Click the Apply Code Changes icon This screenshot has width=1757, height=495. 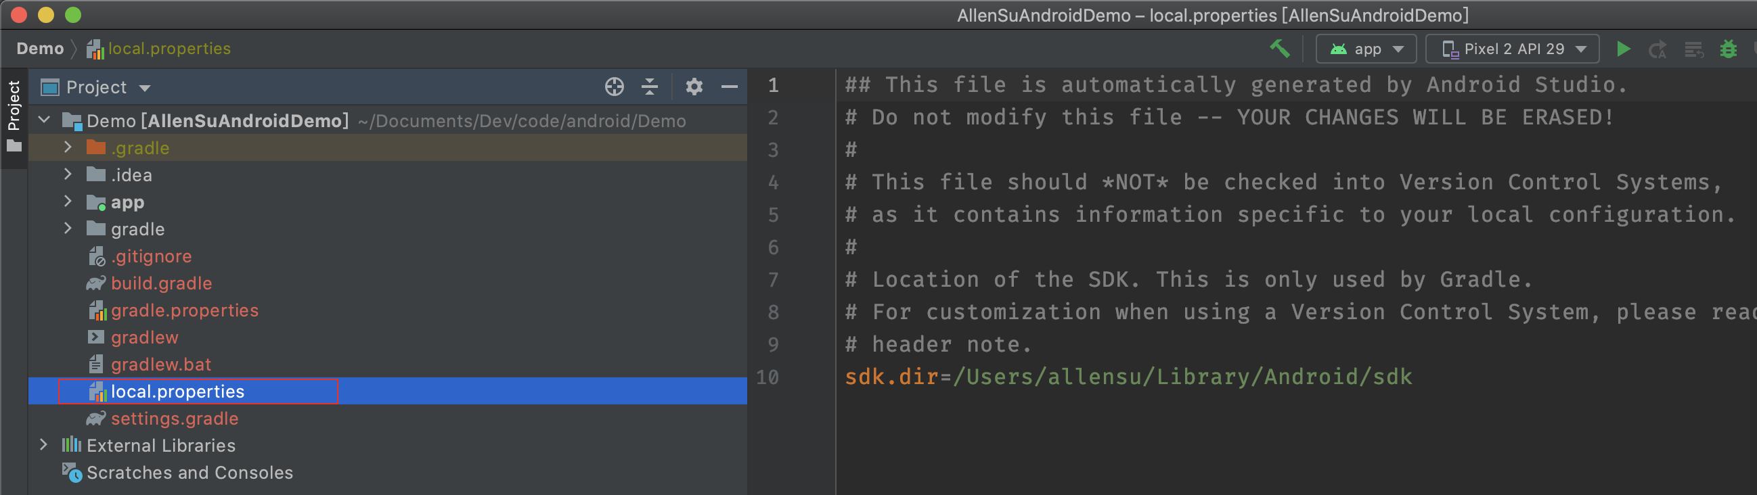(1693, 50)
